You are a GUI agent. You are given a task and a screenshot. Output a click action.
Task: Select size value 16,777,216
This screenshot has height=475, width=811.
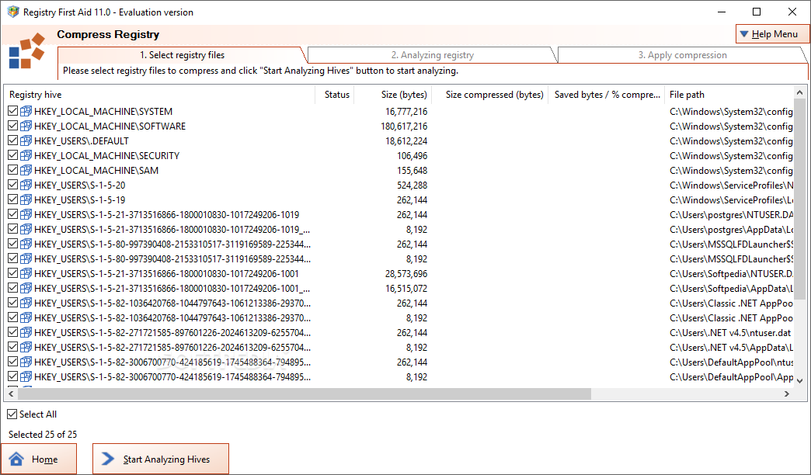(406, 111)
